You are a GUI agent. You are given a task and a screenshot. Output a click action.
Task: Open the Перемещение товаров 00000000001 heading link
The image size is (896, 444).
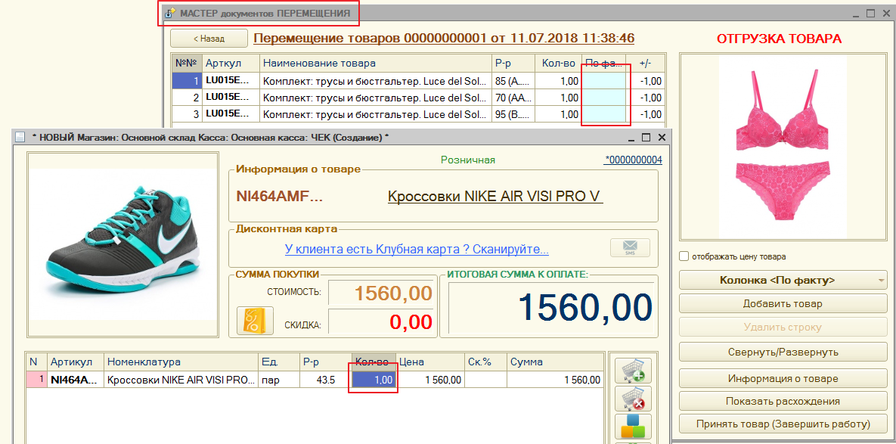(443, 39)
